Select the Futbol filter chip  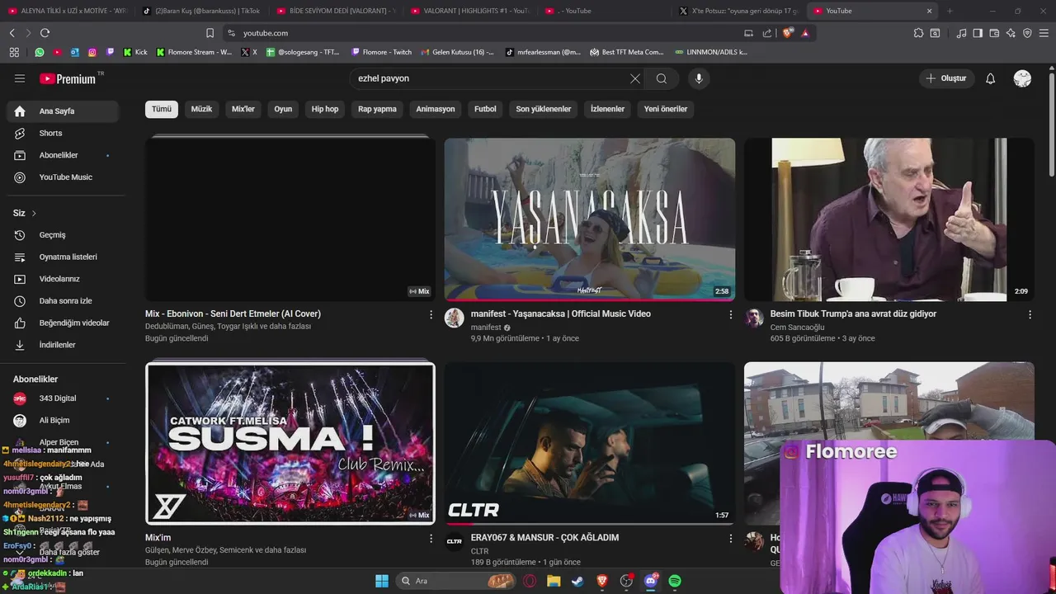(x=485, y=109)
